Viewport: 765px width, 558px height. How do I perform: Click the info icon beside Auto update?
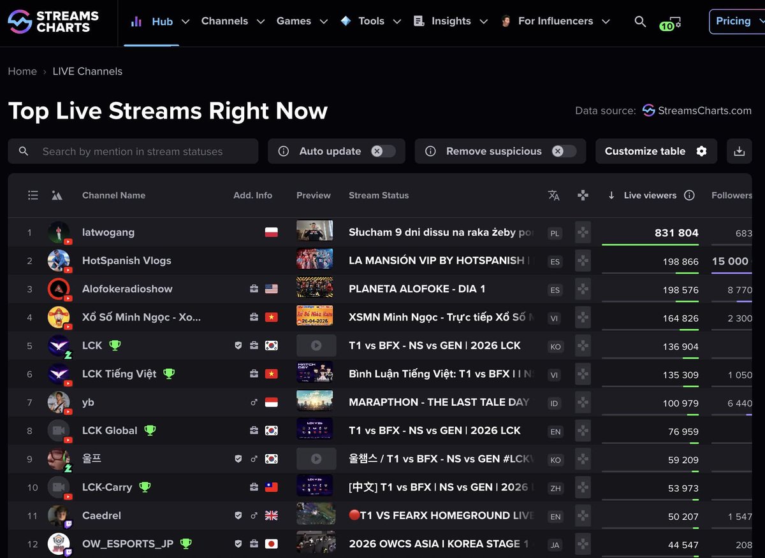(284, 152)
